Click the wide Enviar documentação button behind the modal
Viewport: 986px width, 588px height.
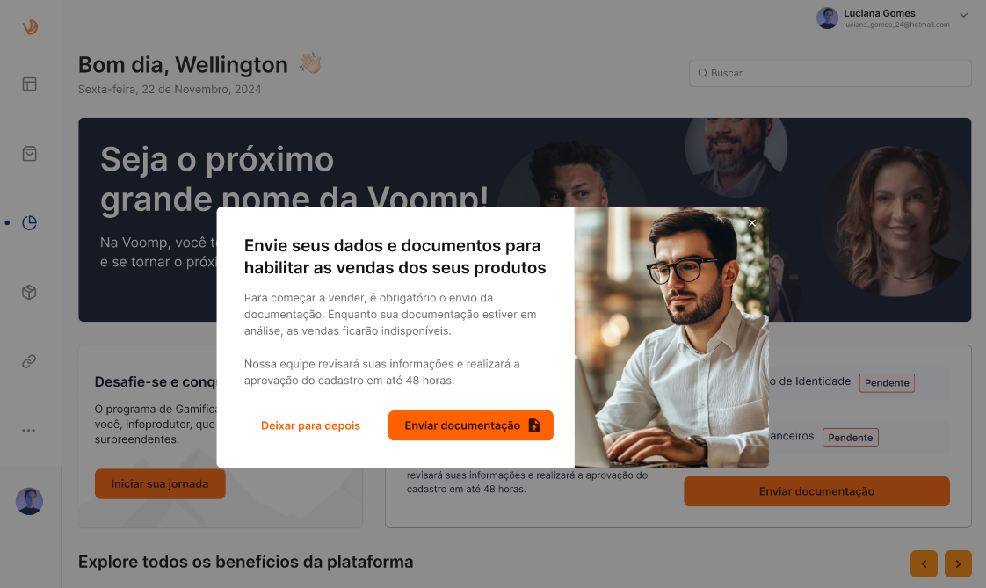pyautogui.click(x=817, y=491)
